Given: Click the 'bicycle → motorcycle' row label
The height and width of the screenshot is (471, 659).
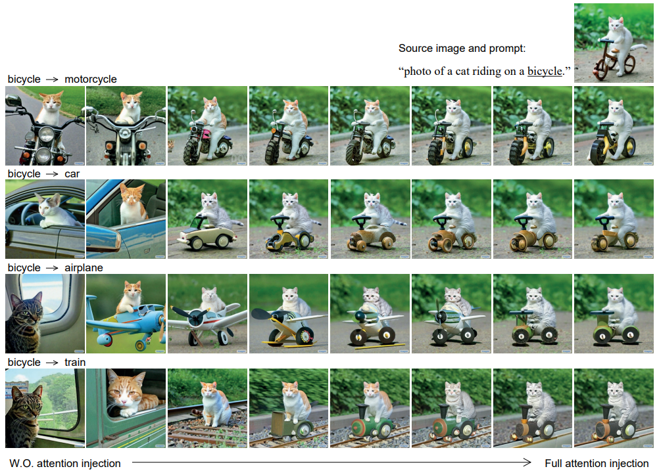Looking at the screenshot, I should pyautogui.click(x=62, y=79).
